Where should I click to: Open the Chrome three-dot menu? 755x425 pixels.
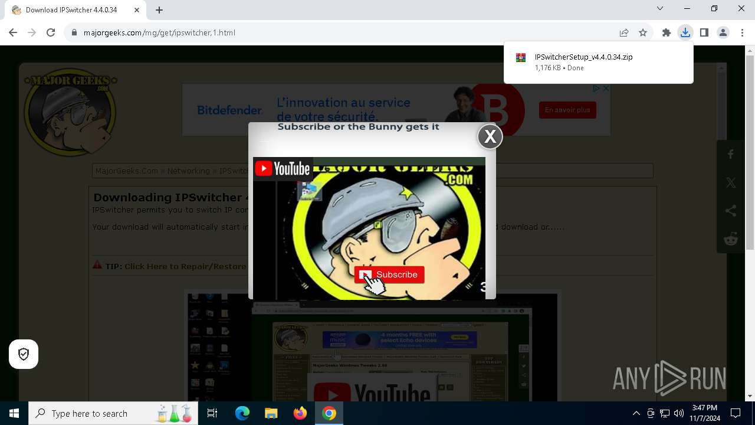pos(742,32)
